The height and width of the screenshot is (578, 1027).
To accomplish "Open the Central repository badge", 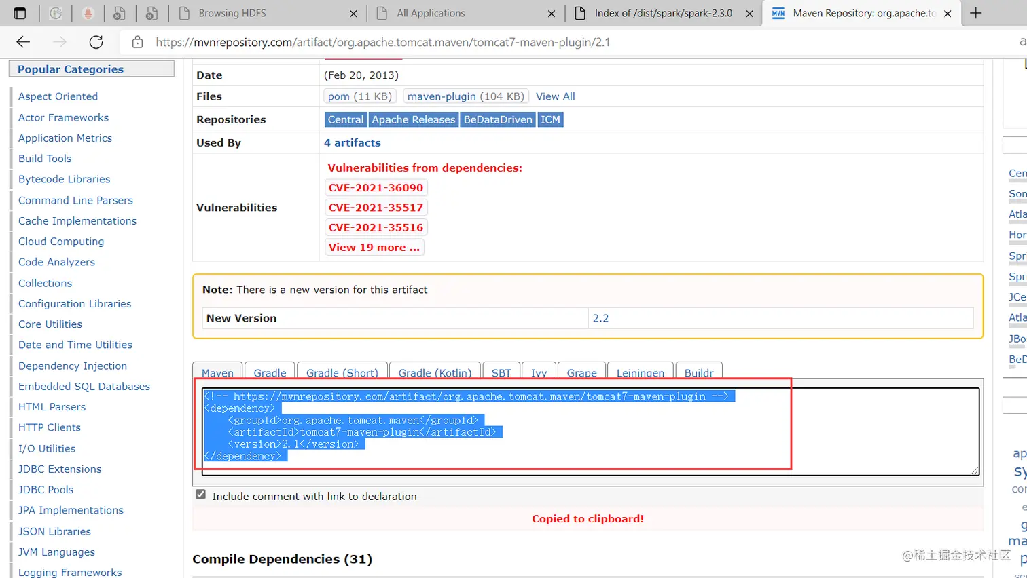I will coord(346,119).
